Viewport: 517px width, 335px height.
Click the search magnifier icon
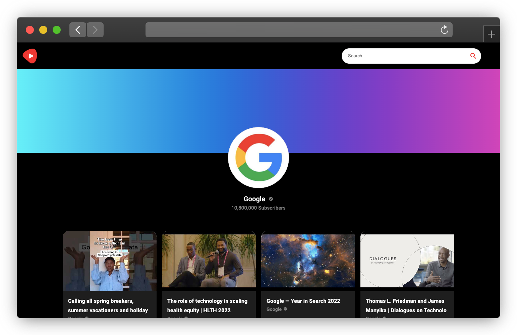pyautogui.click(x=473, y=56)
